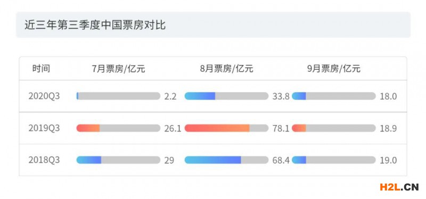Click the 2018Q3 September bar showing 19.0
This screenshot has height=199, width=426.
click(334, 160)
